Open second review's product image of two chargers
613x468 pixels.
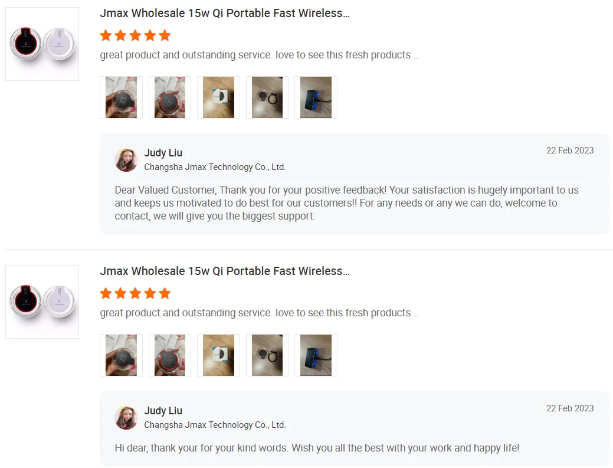[42, 302]
